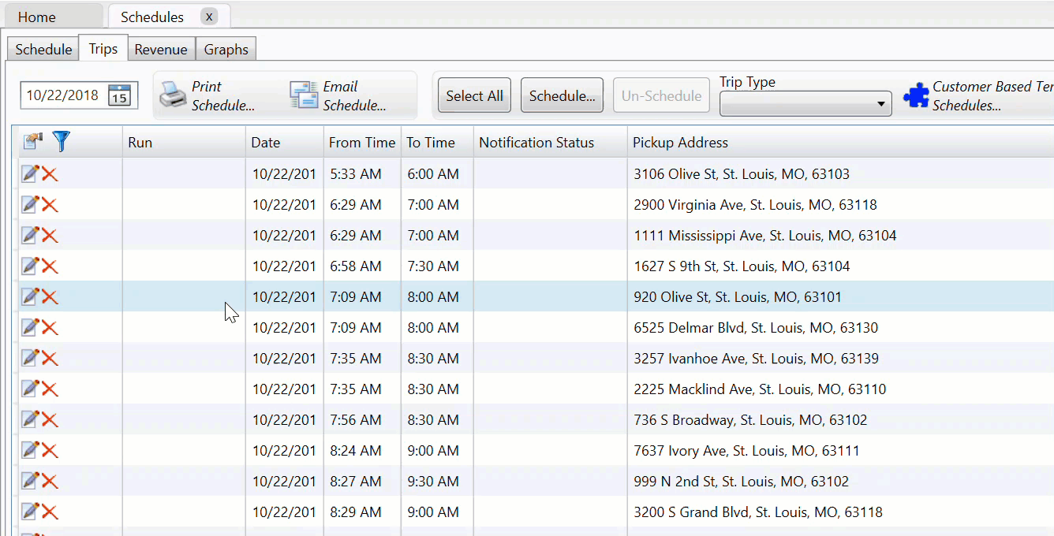Viewport: 1054px width, 536px height.
Task: Open the Graphs tab
Action: click(226, 49)
